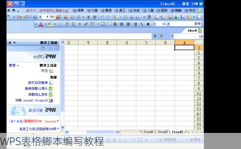This screenshot has height=149, width=241.
Task: Click the New blank document toolbar icon
Action: (199, 17)
